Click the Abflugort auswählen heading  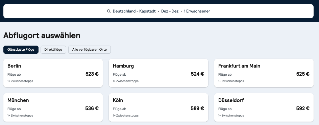pos(42,35)
